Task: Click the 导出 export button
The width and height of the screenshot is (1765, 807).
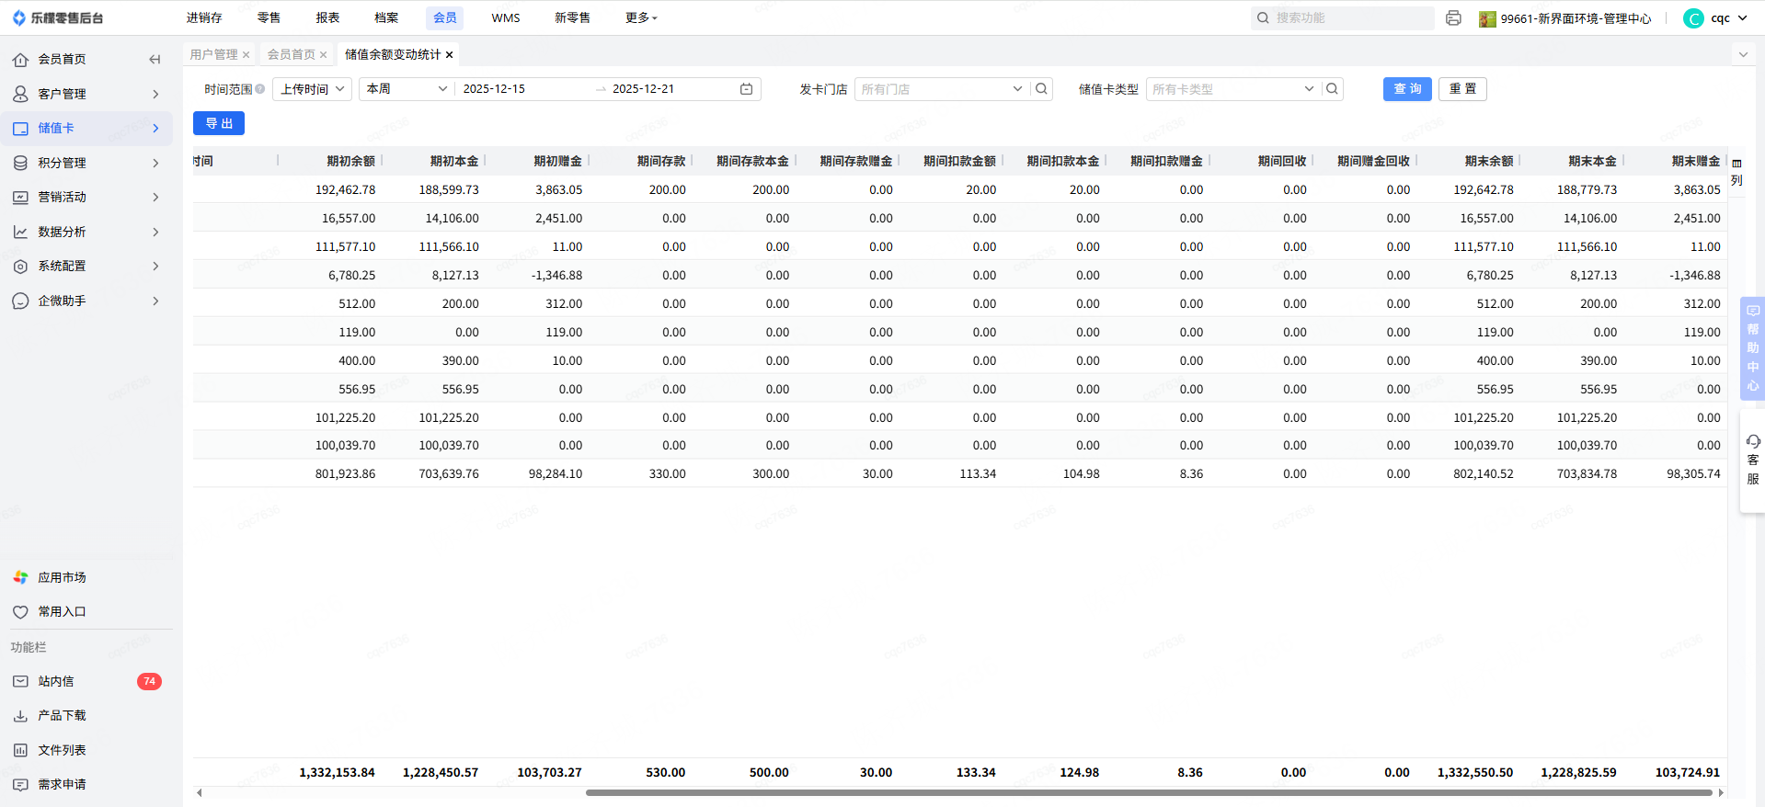Action: pos(219,123)
